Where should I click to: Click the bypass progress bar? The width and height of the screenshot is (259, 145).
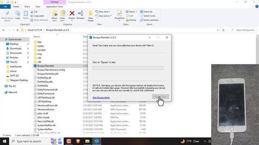point(128,68)
